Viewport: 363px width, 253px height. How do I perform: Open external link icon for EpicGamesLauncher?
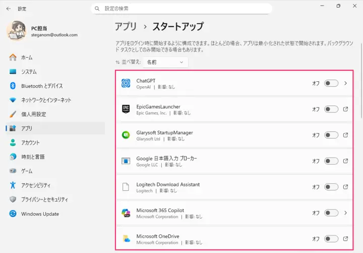point(345,109)
